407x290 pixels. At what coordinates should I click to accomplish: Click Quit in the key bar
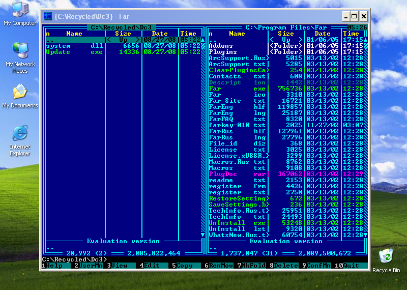[353, 266]
